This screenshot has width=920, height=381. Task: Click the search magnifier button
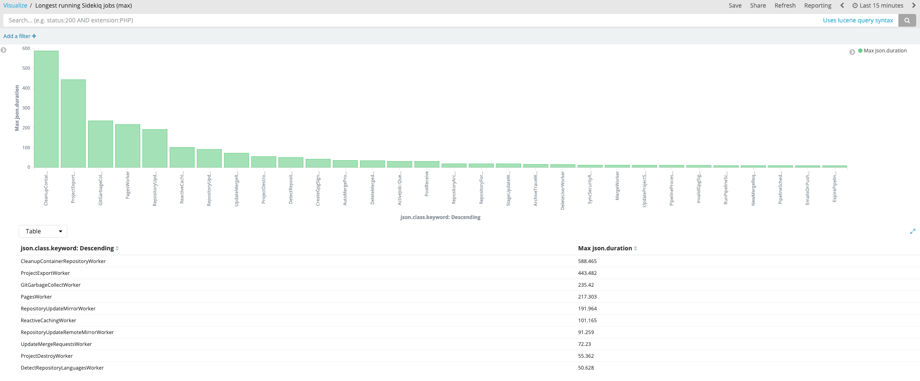click(907, 20)
